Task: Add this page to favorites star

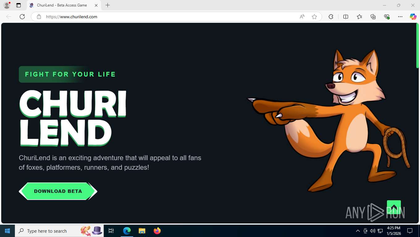Action: pos(314,17)
